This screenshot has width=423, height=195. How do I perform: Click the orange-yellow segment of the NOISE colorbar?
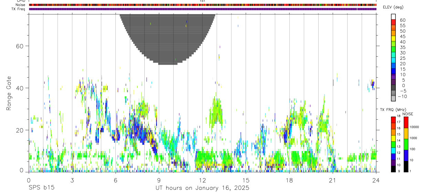pos(406,133)
